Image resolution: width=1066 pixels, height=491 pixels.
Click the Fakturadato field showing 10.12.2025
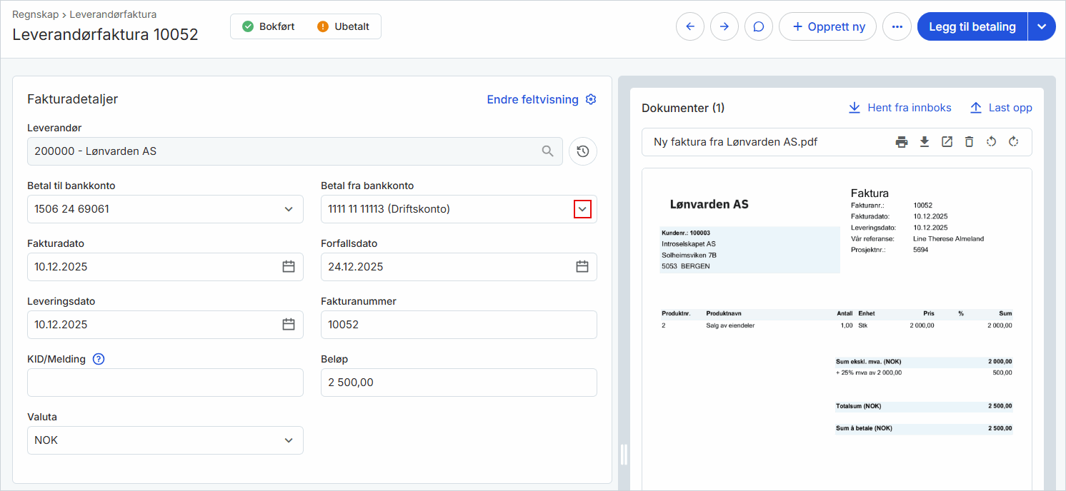point(165,267)
